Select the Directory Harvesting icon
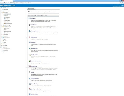This screenshot has width=124, height=96. [29, 31]
